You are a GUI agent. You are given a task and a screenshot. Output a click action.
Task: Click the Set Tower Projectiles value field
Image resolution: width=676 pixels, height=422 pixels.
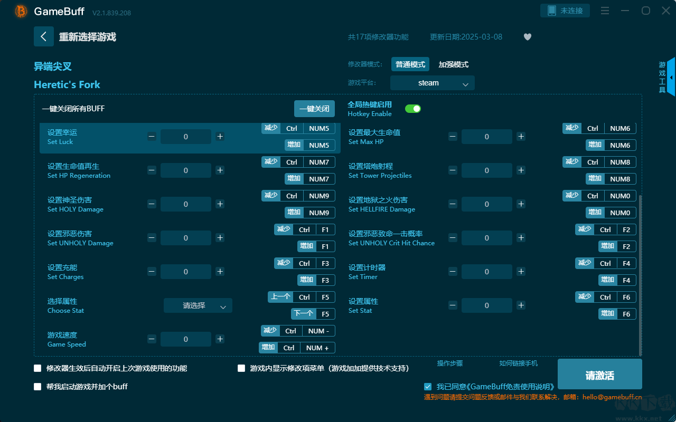[487, 170]
